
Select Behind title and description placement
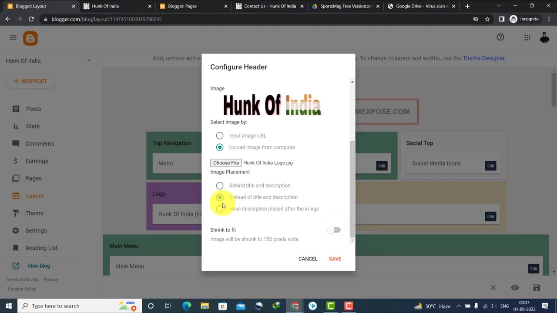(220, 186)
